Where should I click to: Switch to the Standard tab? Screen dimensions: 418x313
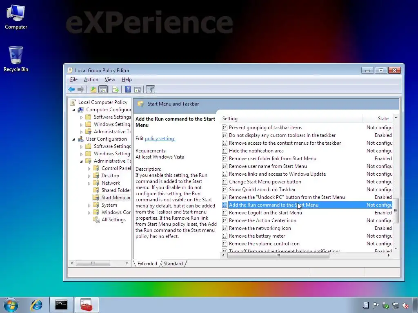[x=173, y=264]
